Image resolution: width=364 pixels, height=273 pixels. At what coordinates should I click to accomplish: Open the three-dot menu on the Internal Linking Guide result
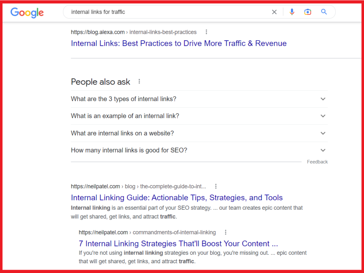tap(216, 186)
